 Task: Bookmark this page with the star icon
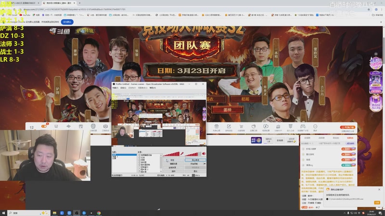(369, 9)
